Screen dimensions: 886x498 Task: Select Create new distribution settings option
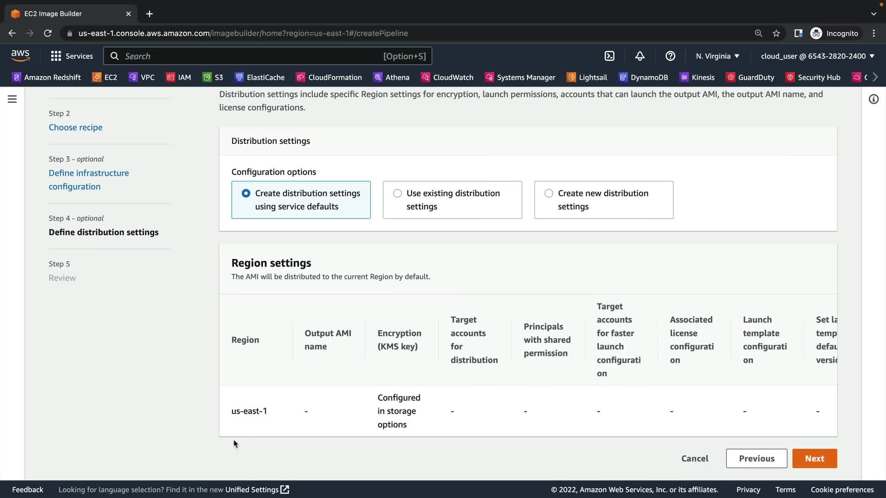click(549, 193)
